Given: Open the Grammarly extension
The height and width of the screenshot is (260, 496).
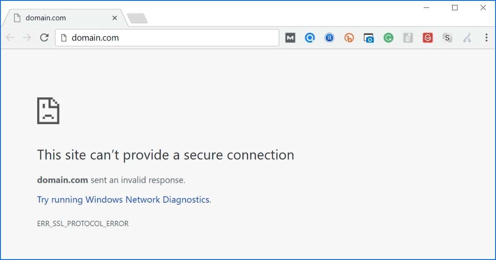Looking at the screenshot, I should pos(388,38).
